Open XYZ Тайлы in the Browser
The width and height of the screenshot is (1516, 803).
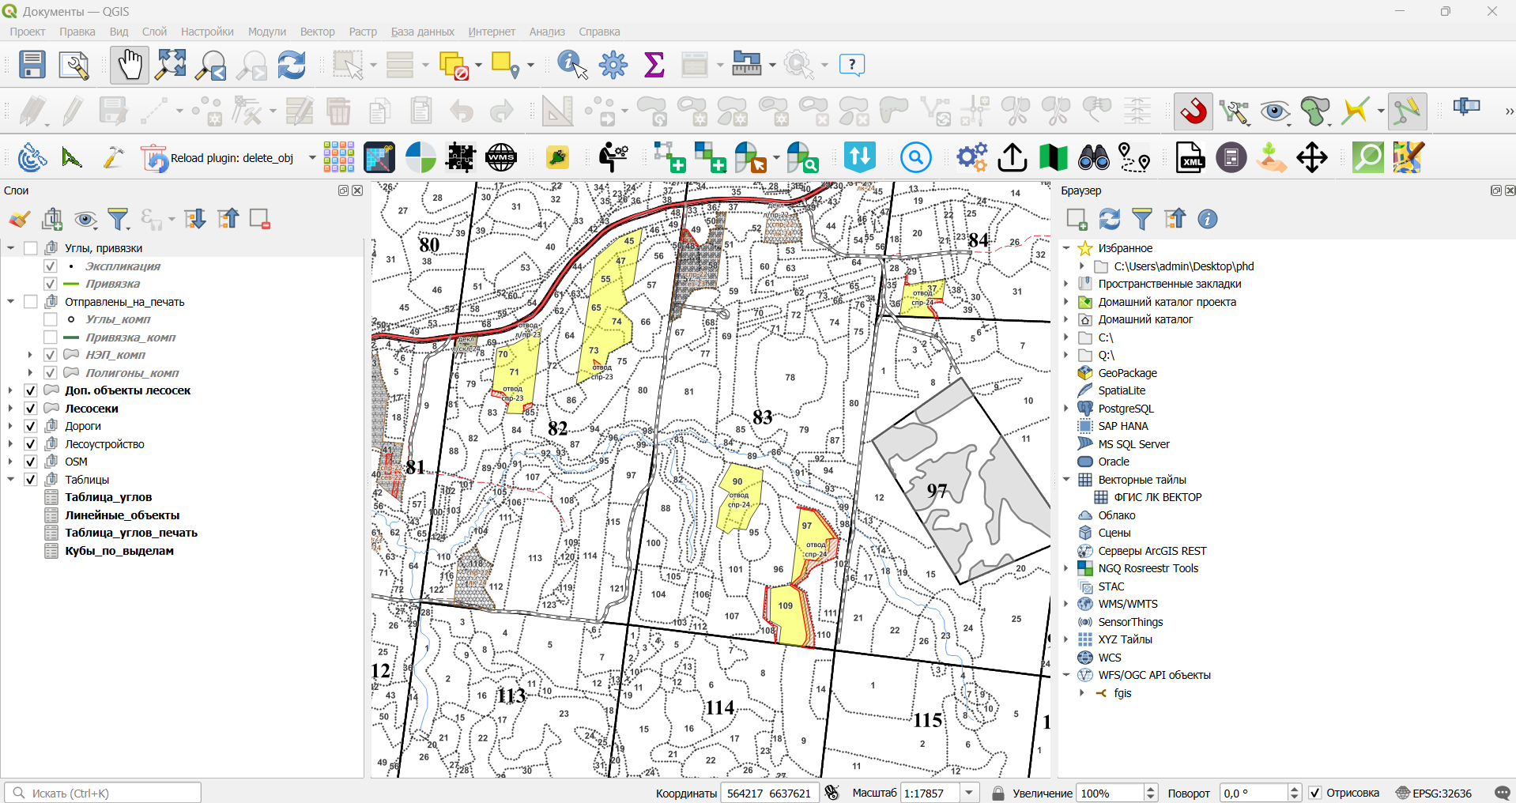click(1125, 639)
